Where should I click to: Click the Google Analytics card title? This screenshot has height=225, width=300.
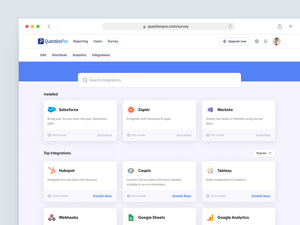(233, 217)
